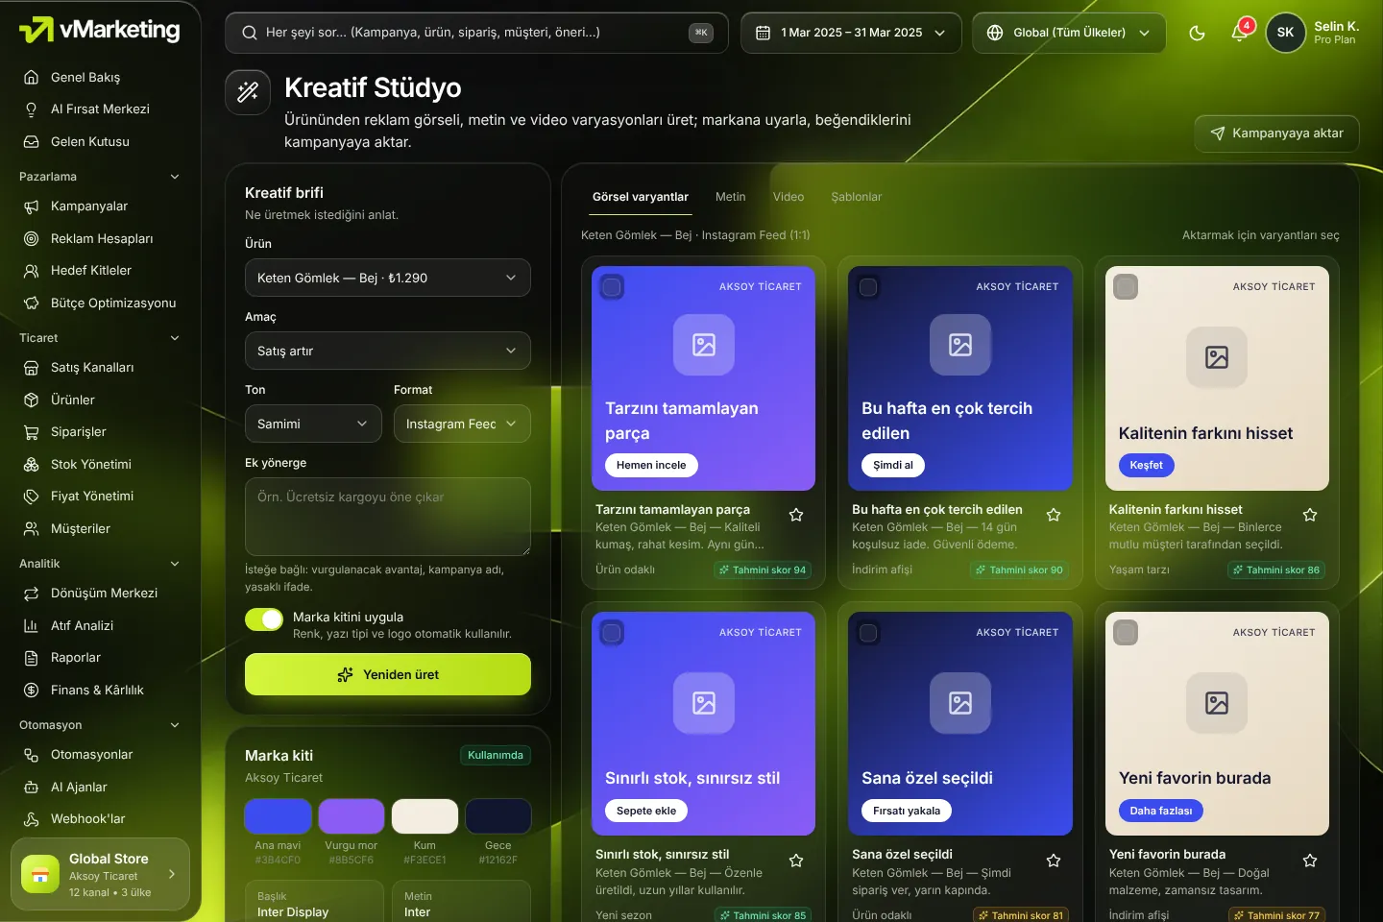Click the notifications bell icon
This screenshot has width=1383, height=922.
tap(1239, 33)
